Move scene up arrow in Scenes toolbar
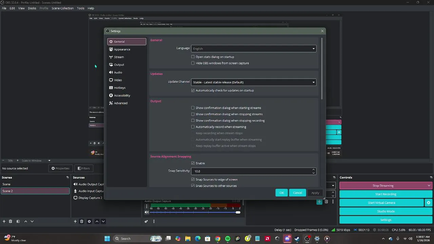This screenshot has height=244, width=434. tap(25, 221)
